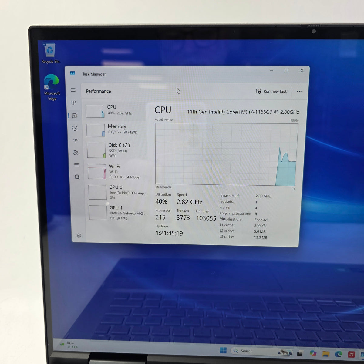Open File Explorer from the taskbar
The height and width of the screenshot is (364, 364).
pyautogui.click(x=326, y=354)
